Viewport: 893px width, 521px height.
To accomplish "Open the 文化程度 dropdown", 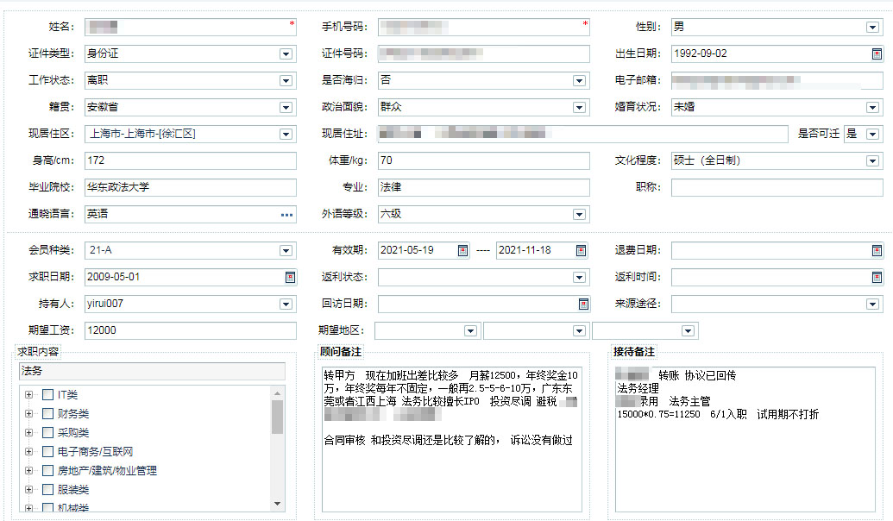I will 872,160.
